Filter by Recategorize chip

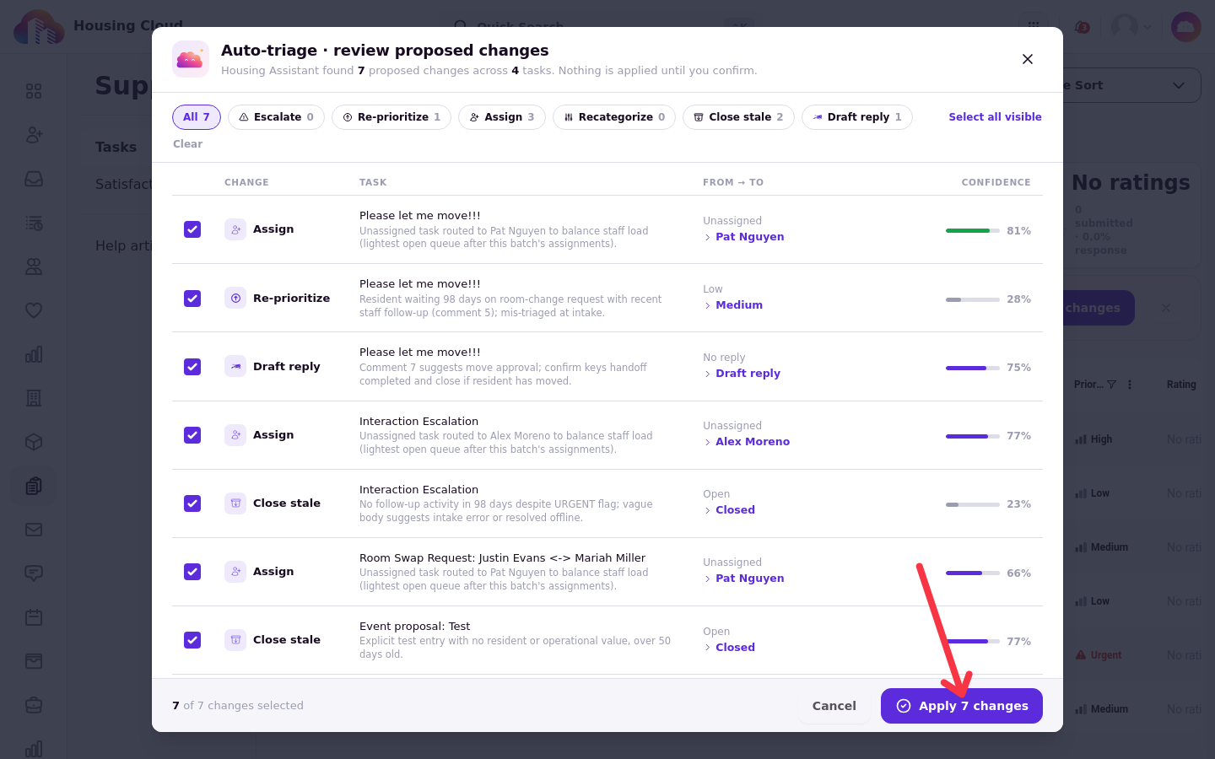pyautogui.click(x=614, y=117)
